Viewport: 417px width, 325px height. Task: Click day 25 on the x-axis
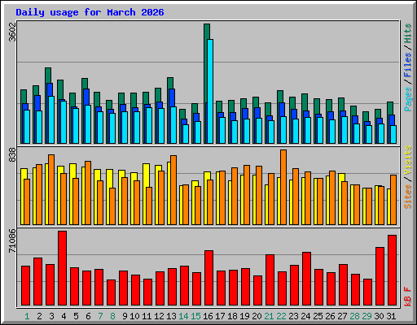318,316
